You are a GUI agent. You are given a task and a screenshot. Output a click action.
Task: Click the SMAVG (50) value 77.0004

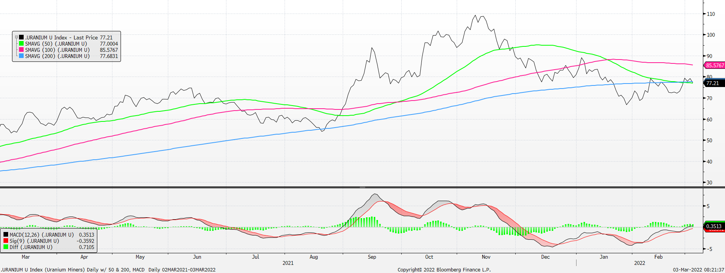coord(109,44)
